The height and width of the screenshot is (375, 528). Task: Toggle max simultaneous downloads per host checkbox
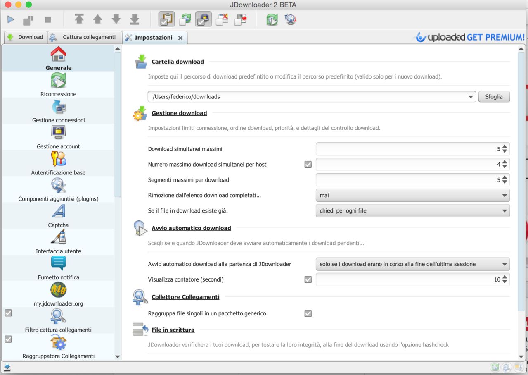308,165
